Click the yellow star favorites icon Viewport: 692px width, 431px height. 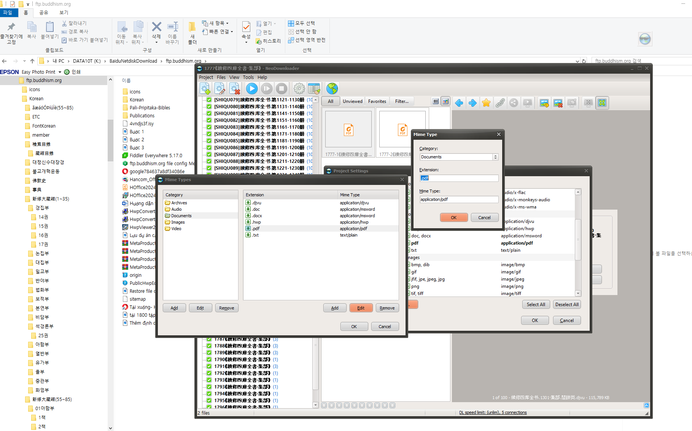pos(486,103)
